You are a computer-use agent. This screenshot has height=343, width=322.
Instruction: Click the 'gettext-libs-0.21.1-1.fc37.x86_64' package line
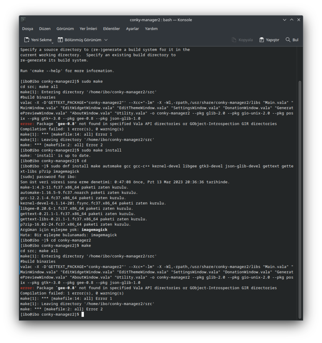coord(83,219)
